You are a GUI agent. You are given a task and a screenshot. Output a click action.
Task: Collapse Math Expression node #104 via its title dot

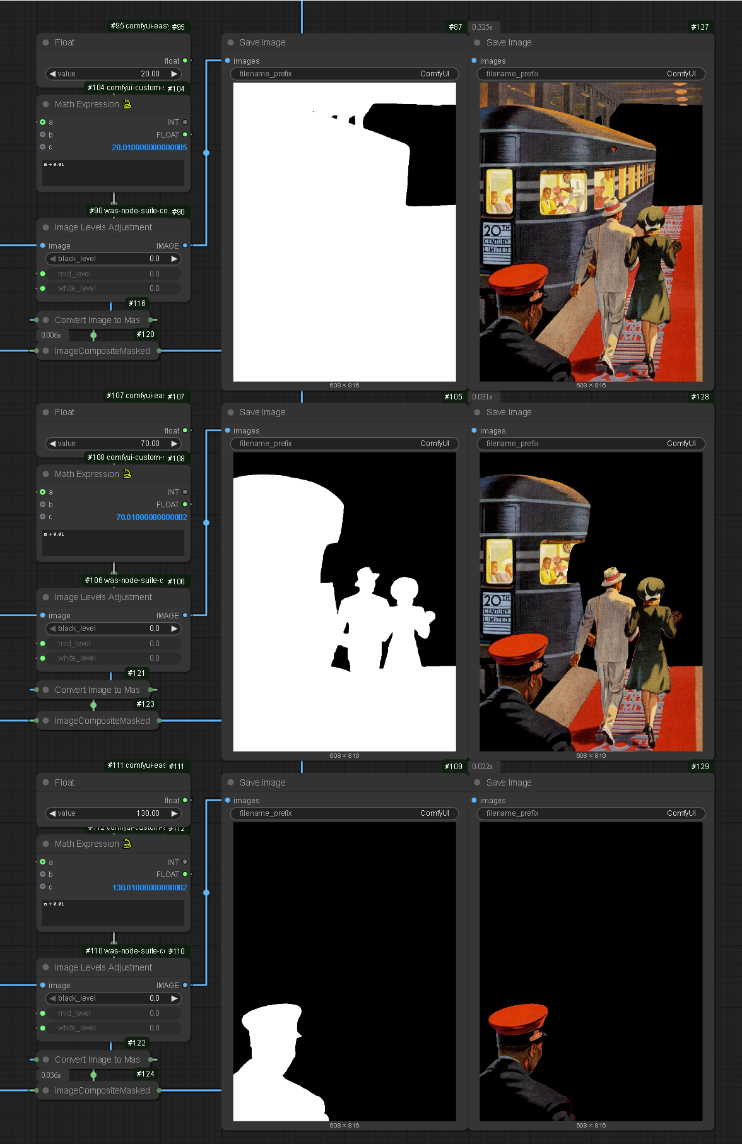(46, 104)
